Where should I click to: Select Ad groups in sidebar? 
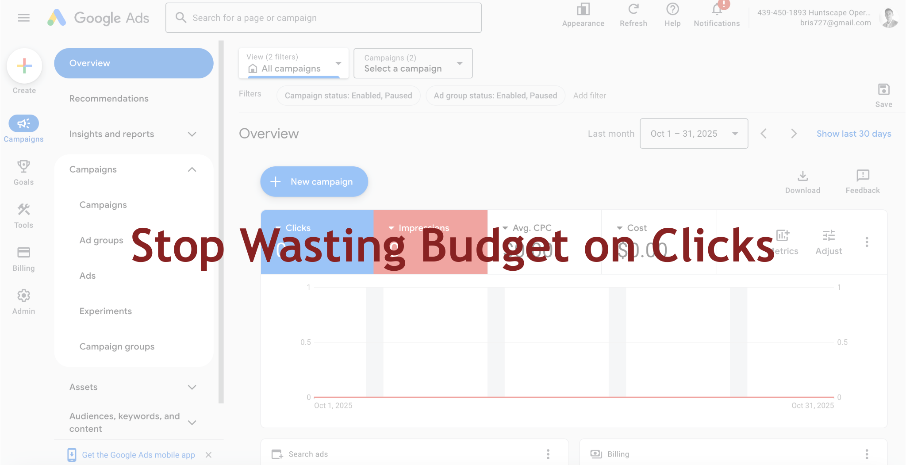click(x=101, y=240)
